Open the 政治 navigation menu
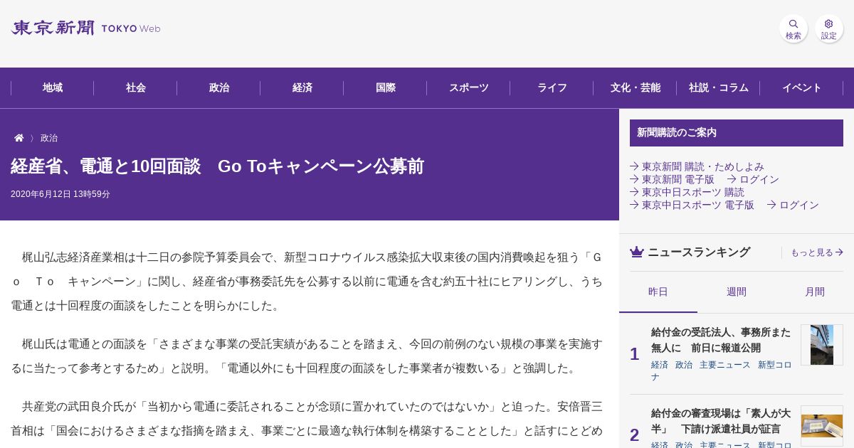 [219, 87]
